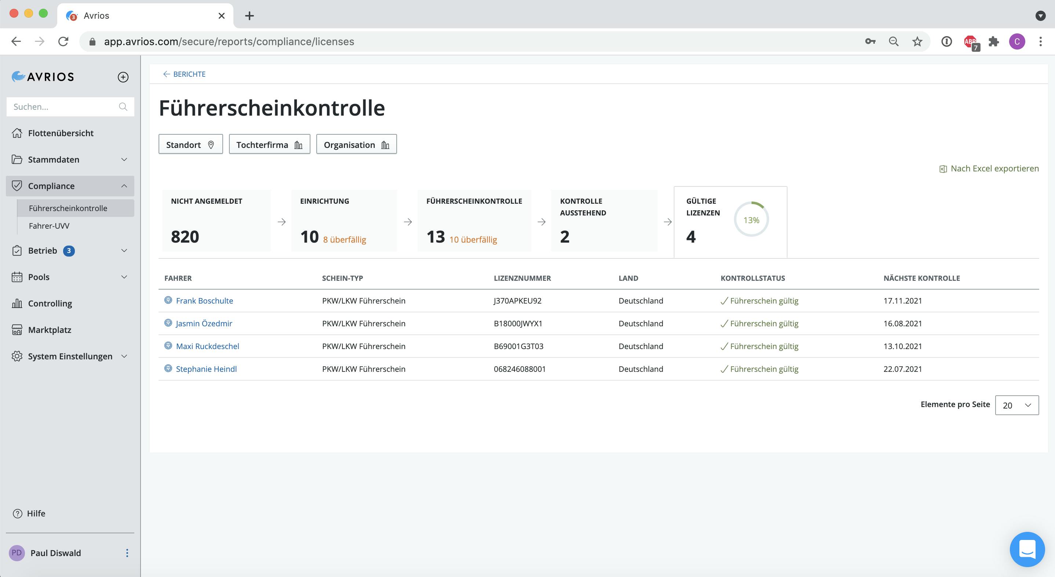Image resolution: width=1055 pixels, height=577 pixels.
Task: Click driver icon beside Stephanie Heindl
Action: coord(168,368)
